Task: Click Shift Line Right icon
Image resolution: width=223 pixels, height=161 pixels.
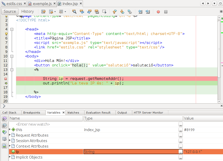Action: (x=148, y=12)
